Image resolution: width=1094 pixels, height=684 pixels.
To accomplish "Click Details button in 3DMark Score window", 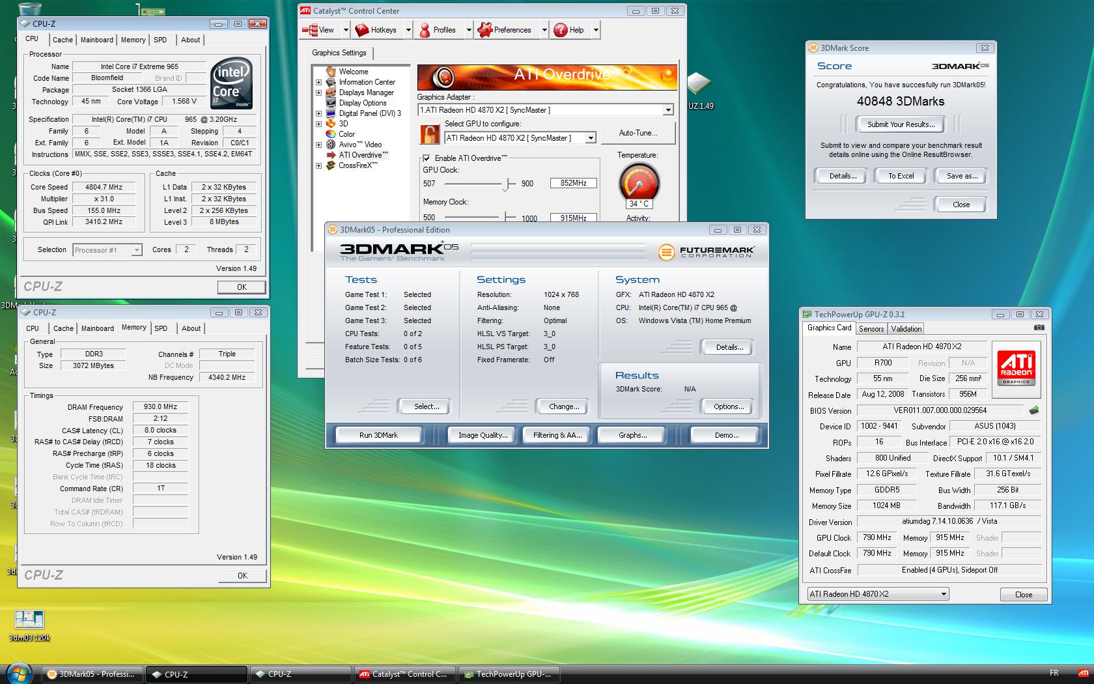I will 842,176.
